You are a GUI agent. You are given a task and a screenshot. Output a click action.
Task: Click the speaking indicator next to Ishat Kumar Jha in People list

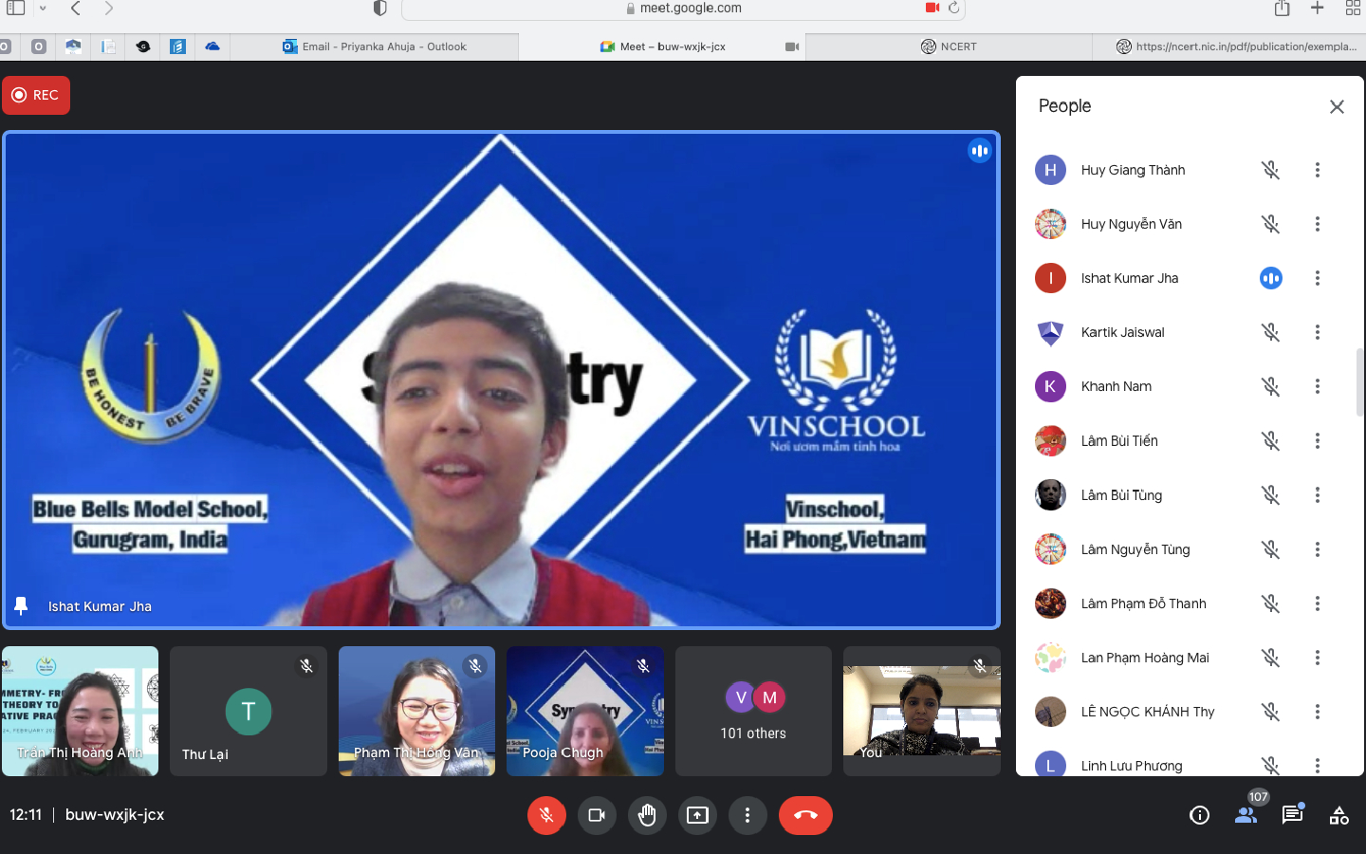(1270, 278)
